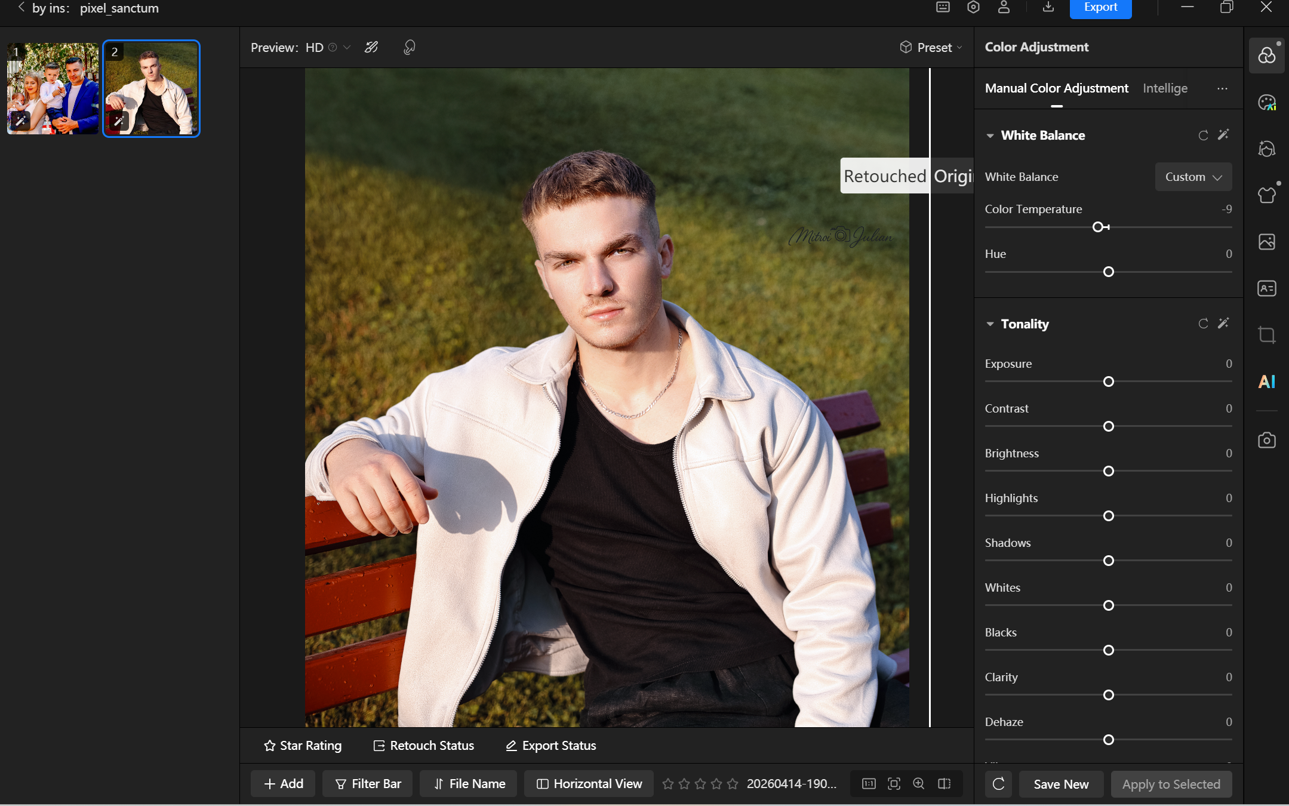Open the Color Adjustment sidebar icon
Viewport: 1289px width, 806px height.
[1266, 56]
